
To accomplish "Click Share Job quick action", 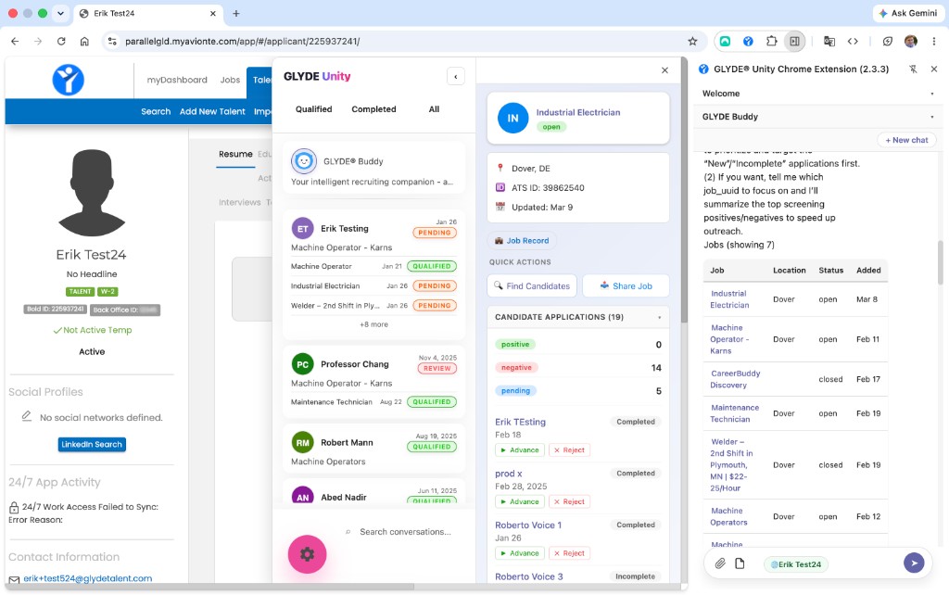I will pos(626,285).
